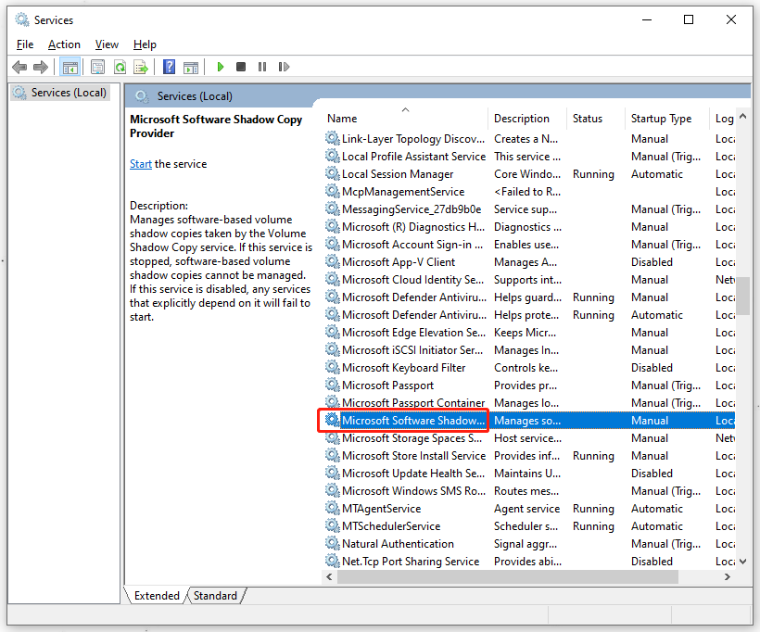Sort by the Startup Type column header
The width and height of the screenshot is (760, 632).
667,119
